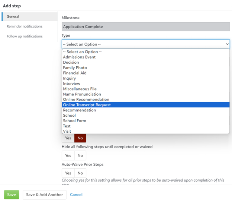Select Recommendation from Type list
The image size is (232, 202).
(146, 110)
